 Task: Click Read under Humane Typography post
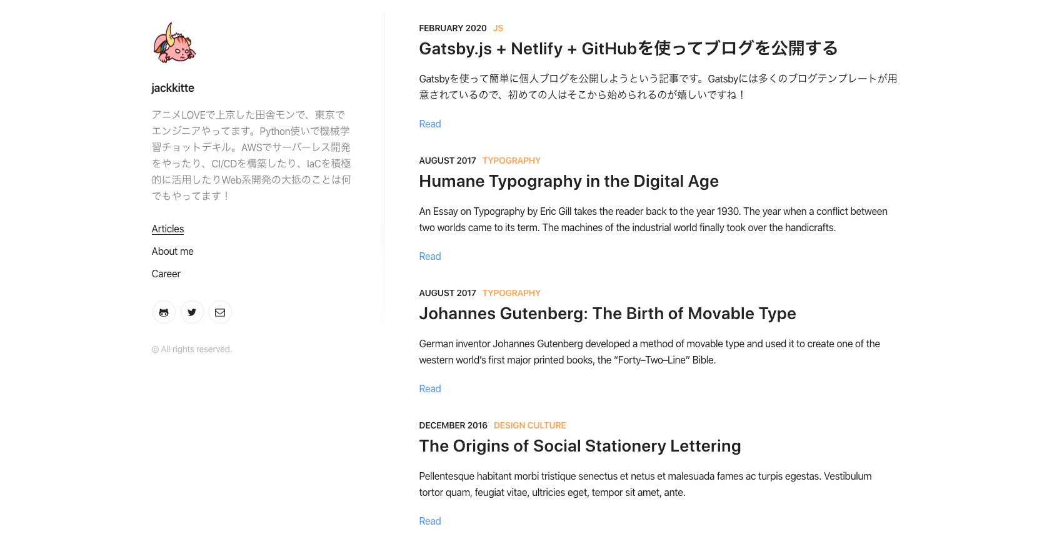click(430, 257)
